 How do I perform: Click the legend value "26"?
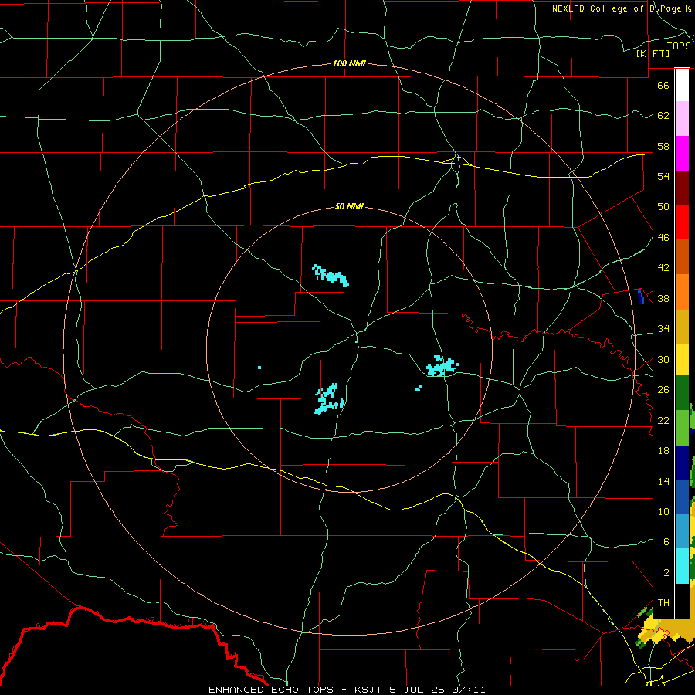point(663,390)
